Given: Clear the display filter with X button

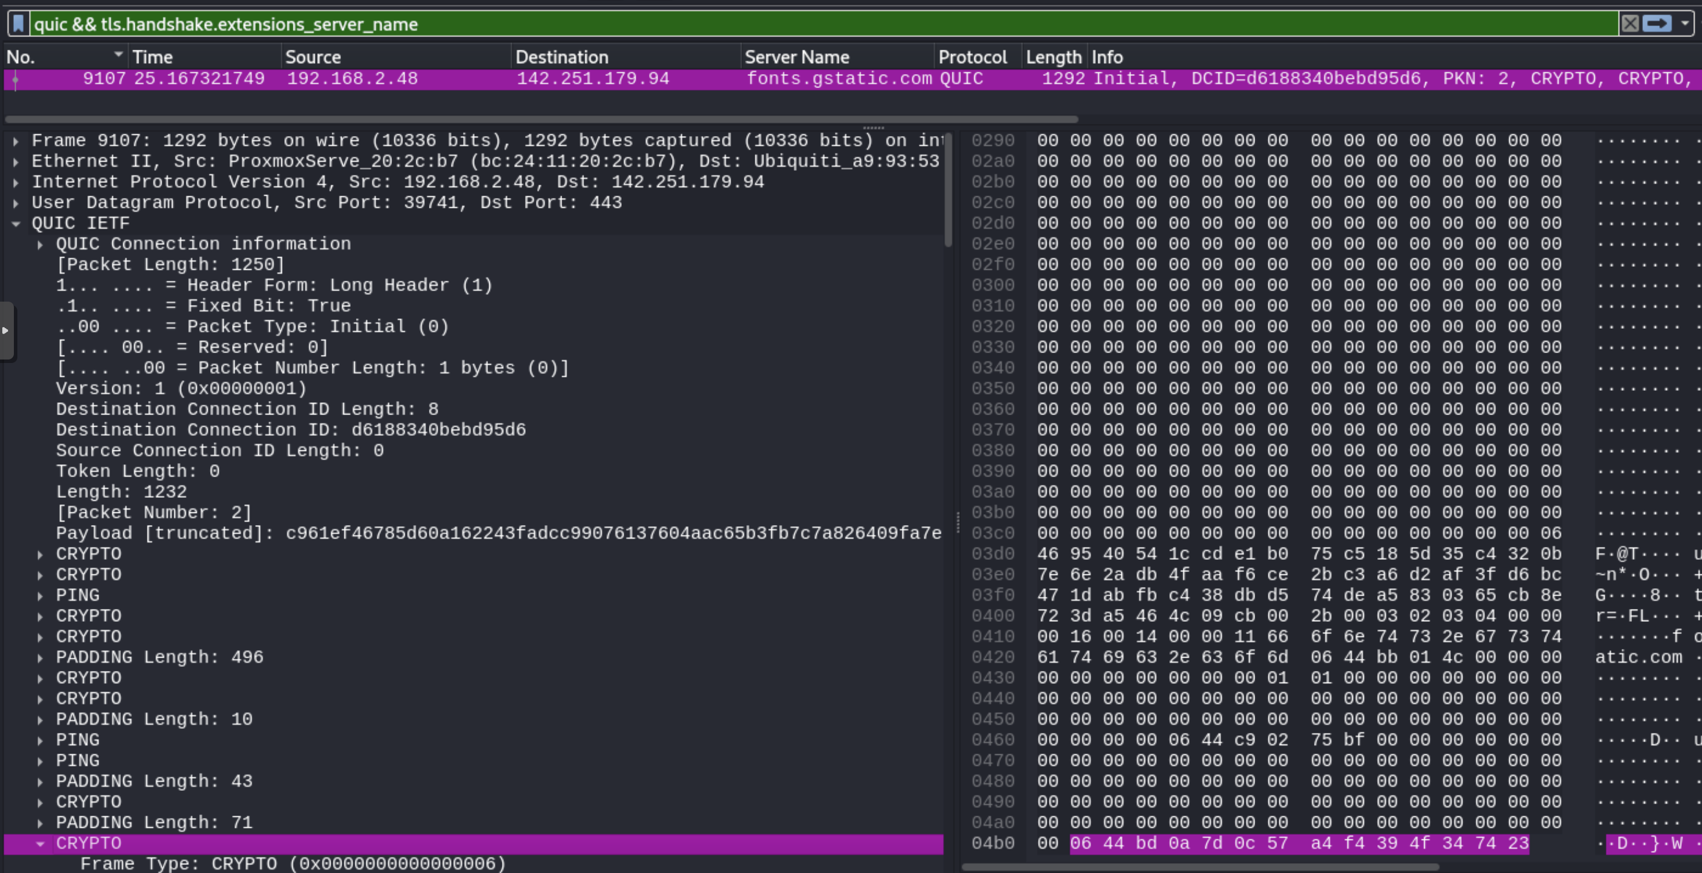Looking at the screenshot, I should [x=1629, y=24].
